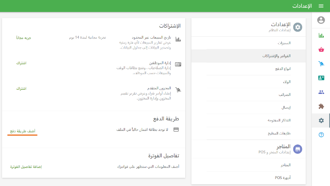Click the no credit card on file text

click(x=142, y=130)
